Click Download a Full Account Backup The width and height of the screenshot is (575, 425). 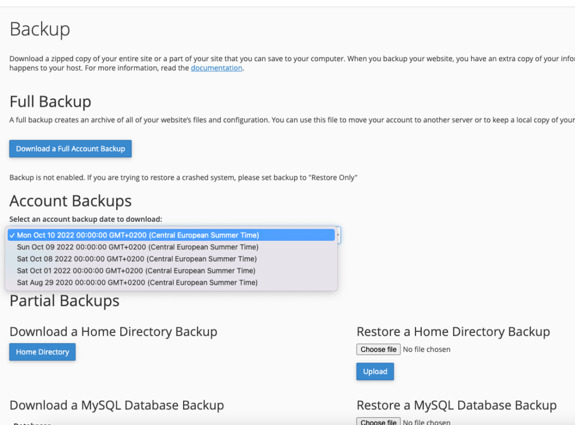(70, 148)
